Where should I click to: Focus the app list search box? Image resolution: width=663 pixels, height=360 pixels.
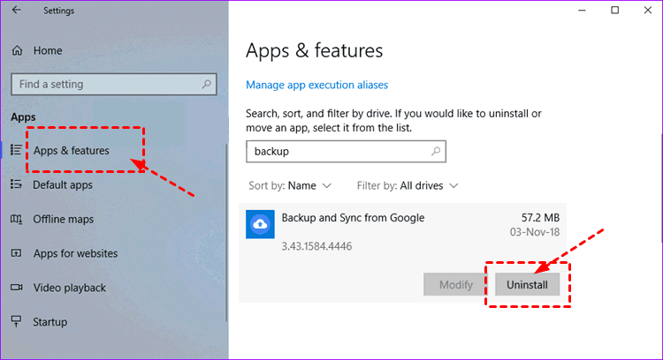[x=336, y=151]
